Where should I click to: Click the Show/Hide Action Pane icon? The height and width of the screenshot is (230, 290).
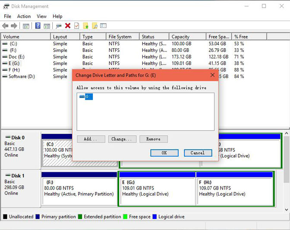tap(47, 26)
